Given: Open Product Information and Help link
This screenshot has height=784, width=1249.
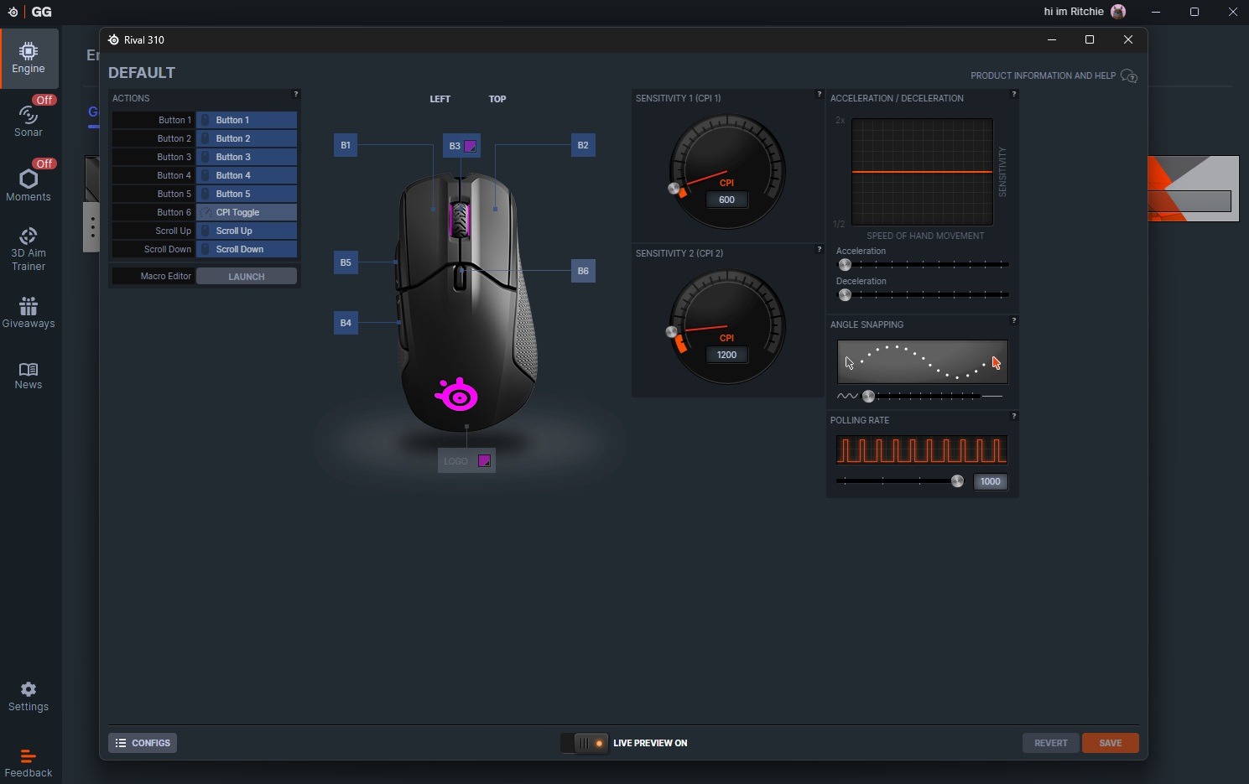Looking at the screenshot, I should (x=1043, y=75).
